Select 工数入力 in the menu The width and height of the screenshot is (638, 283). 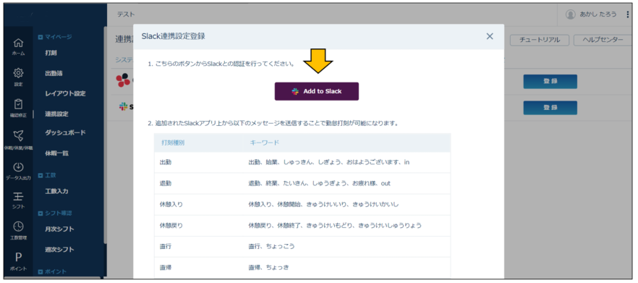pos(56,191)
